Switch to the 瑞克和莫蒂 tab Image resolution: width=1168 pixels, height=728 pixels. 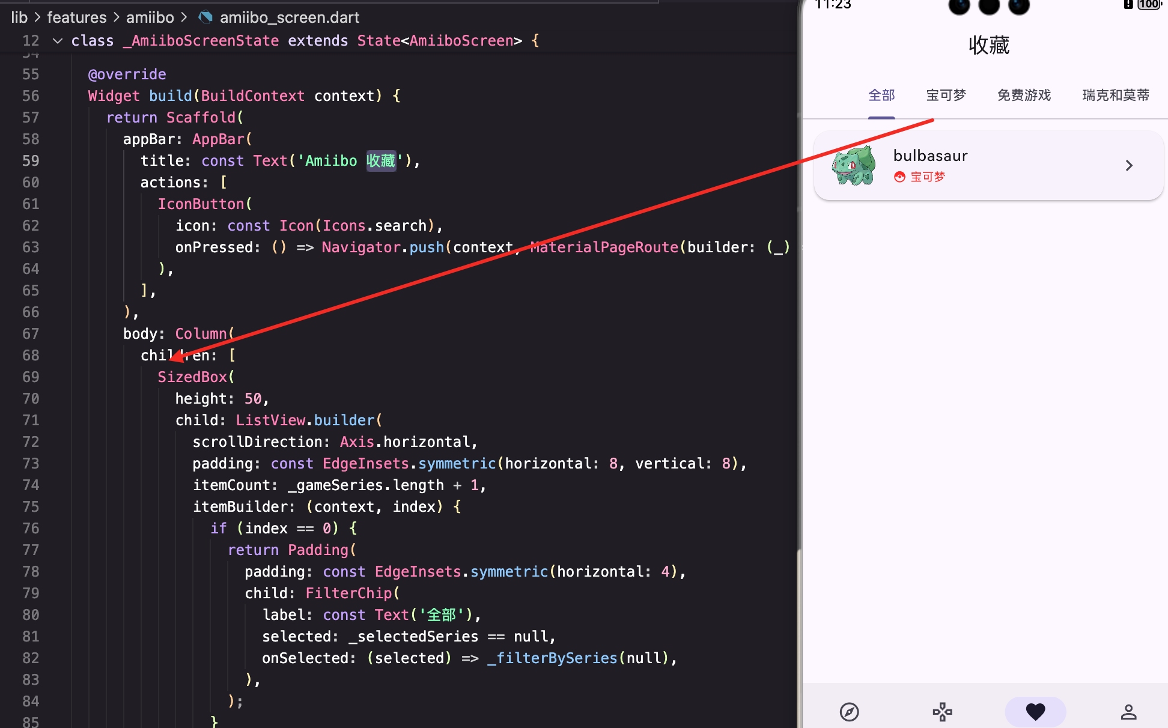click(x=1115, y=96)
